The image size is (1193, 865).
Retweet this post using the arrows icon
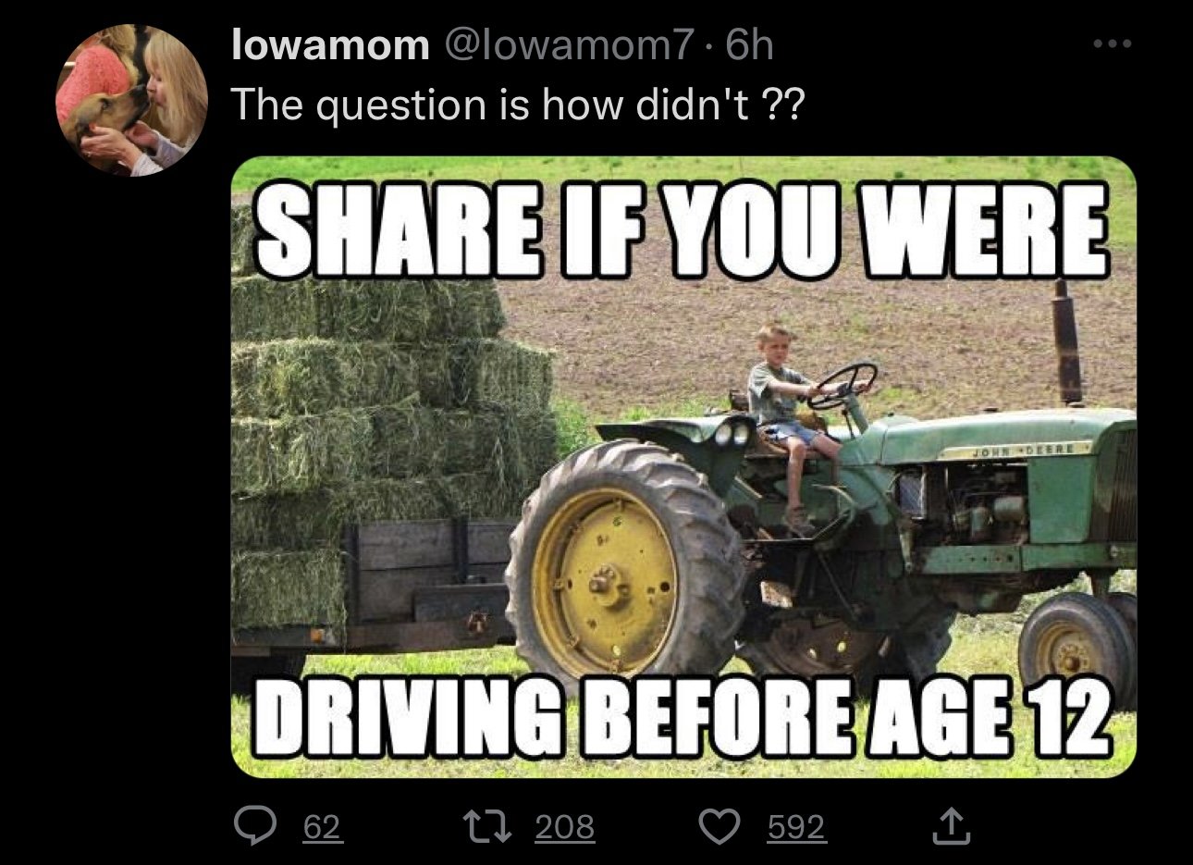[x=487, y=825]
